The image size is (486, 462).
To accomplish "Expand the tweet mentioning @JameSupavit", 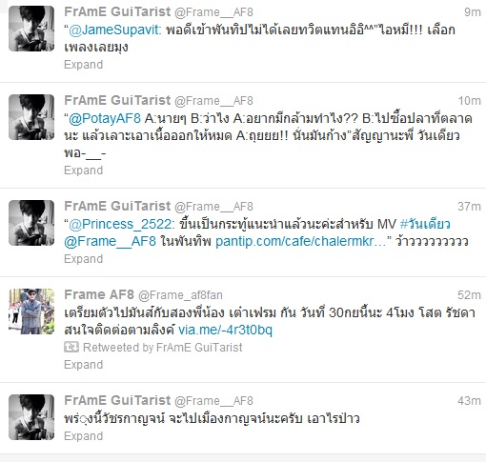I will coord(84,65).
